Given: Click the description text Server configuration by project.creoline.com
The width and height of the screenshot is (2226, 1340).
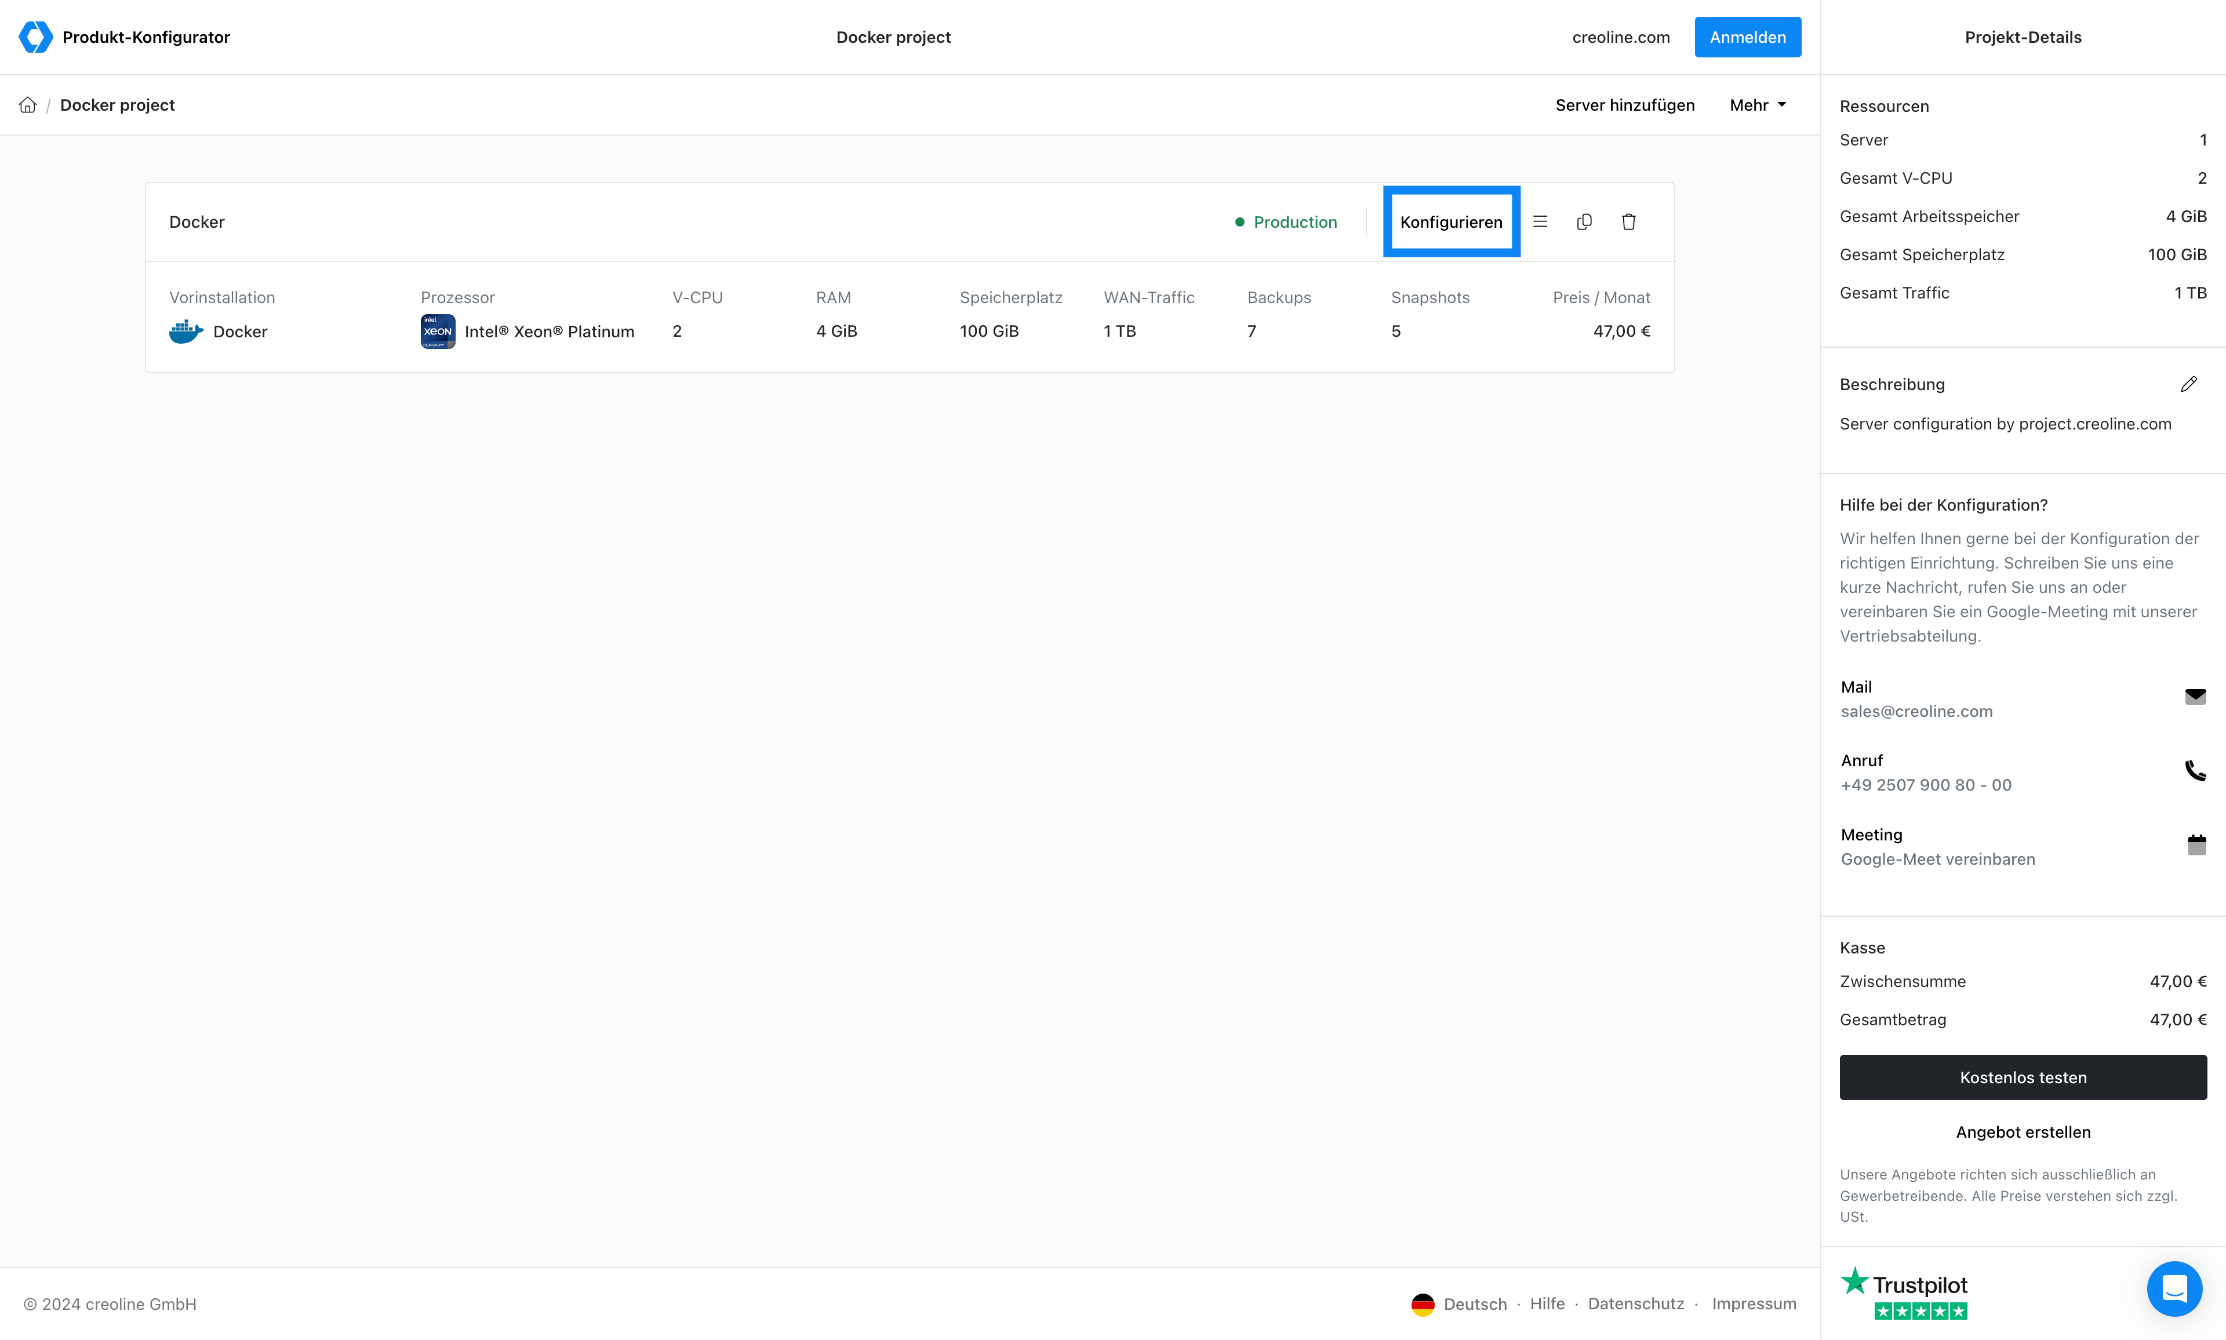Looking at the screenshot, I should pos(2006,424).
